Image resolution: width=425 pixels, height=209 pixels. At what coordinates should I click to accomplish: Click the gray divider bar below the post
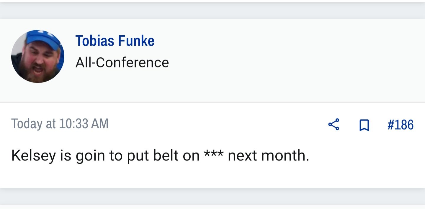click(x=212, y=196)
